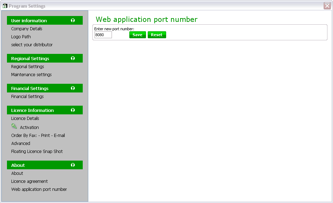Screen dimensions: 333x203
Task: Click the About section header
Action: tap(45, 165)
